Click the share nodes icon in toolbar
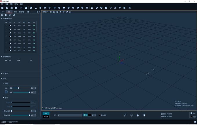 click(x=111, y=8)
